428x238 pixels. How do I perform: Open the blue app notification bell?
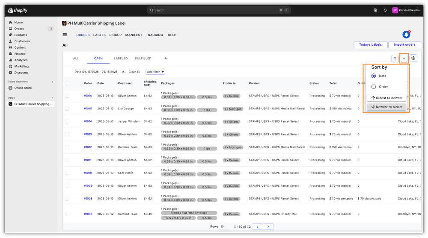406,34
